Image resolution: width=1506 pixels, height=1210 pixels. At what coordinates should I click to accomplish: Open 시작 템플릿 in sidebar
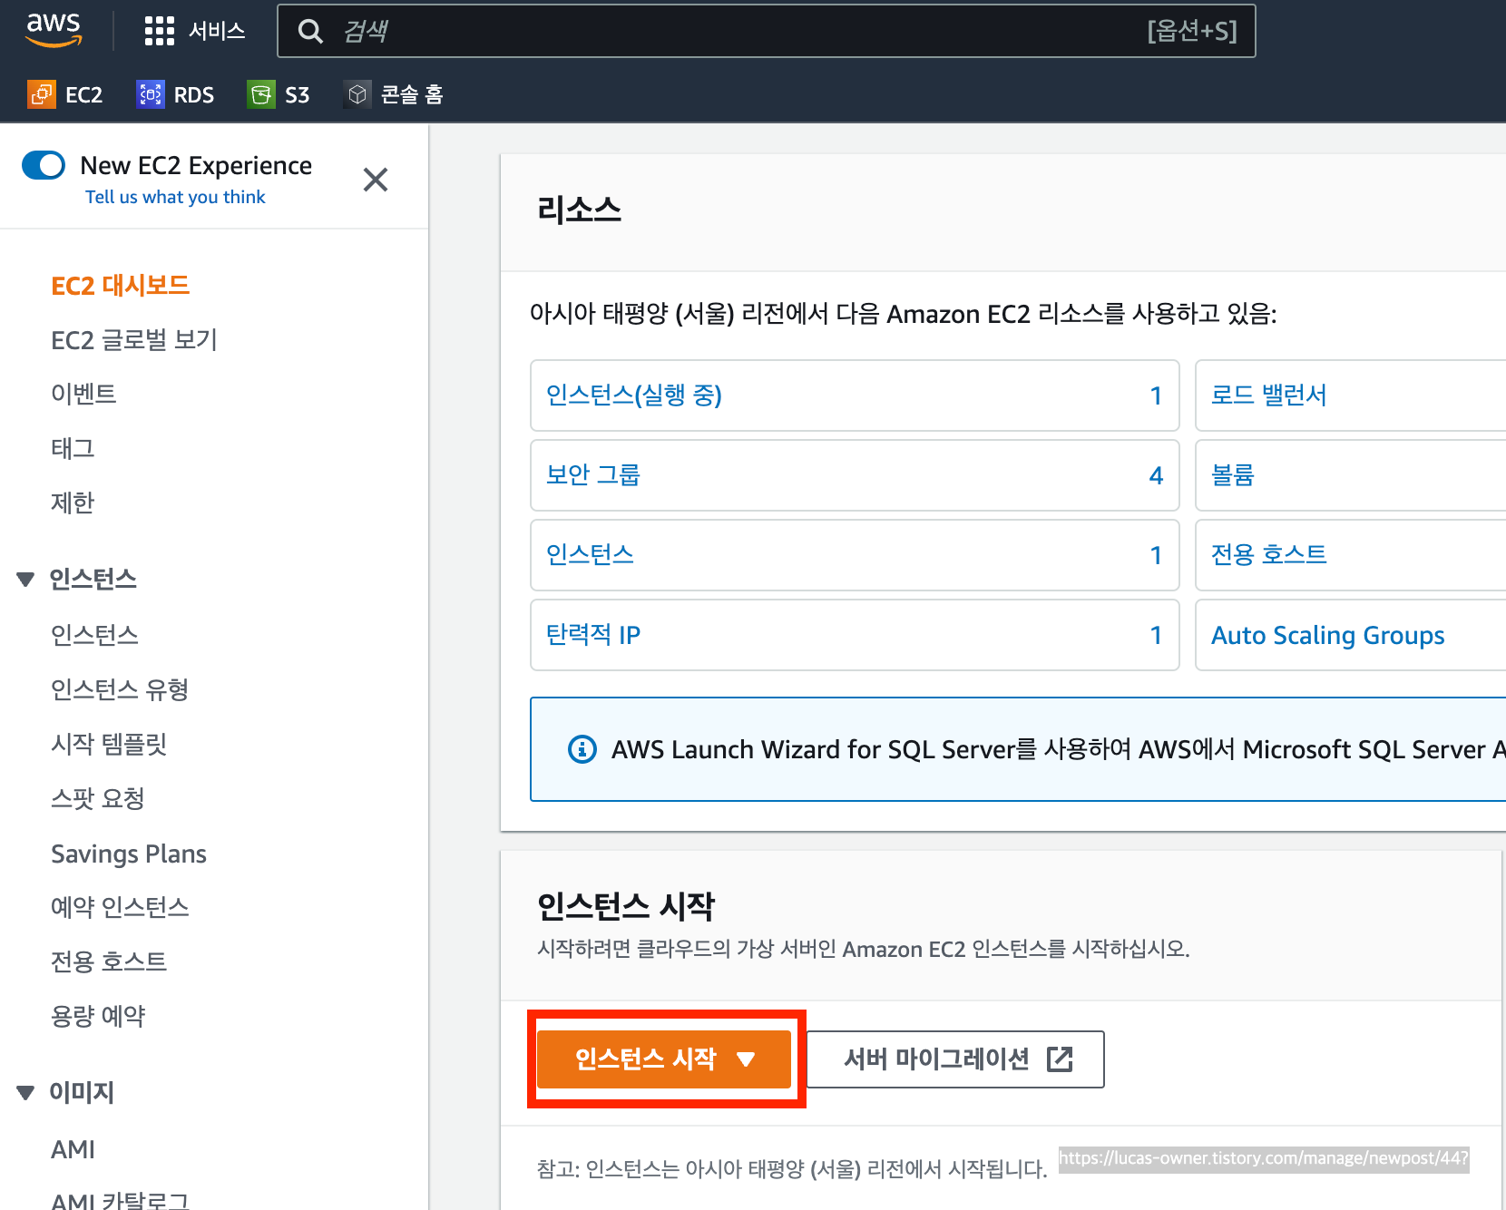coord(109,744)
